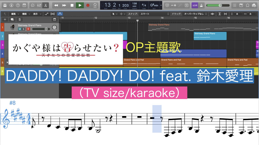
Task: Toggle the metronome click
Action: (201, 5)
